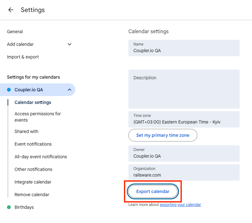The height and width of the screenshot is (223, 252).
Task: Click the blue Coupler.io QA color dot
Action: pos(9,90)
